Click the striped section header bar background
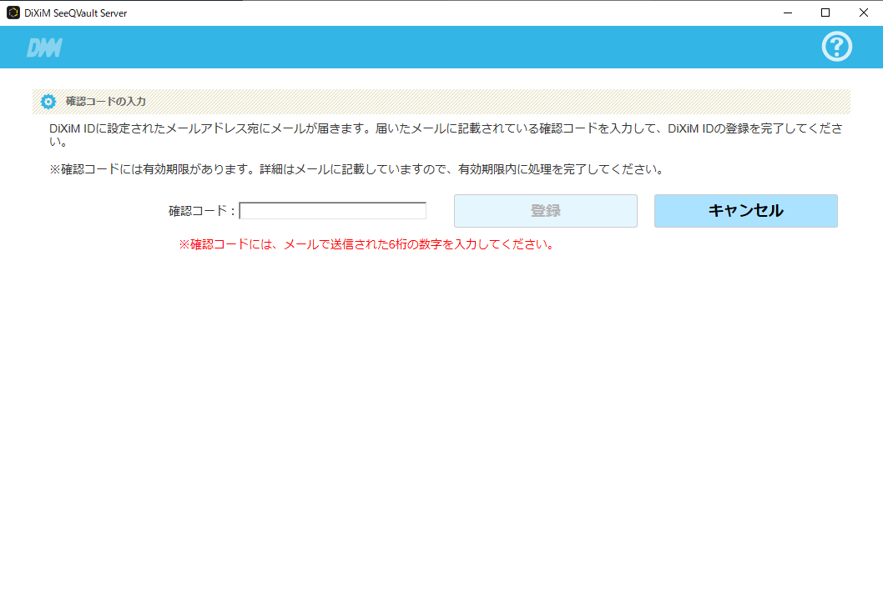Image resolution: width=883 pixels, height=602 pixels. 501,102
